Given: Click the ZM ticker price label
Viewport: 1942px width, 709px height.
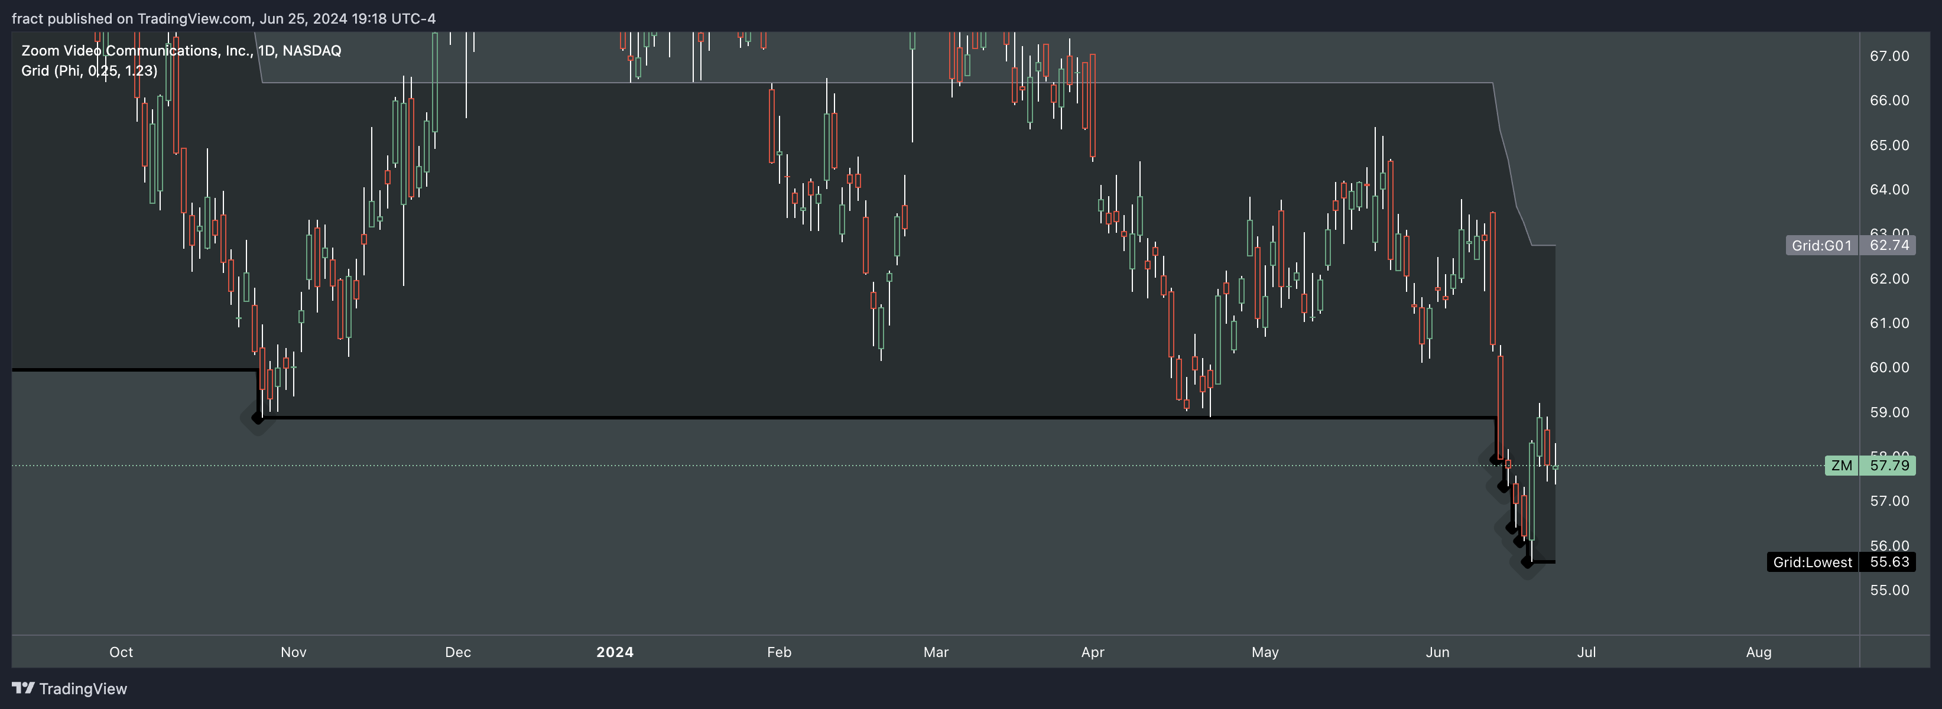Looking at the screenshot, I should pos(1842,466).
